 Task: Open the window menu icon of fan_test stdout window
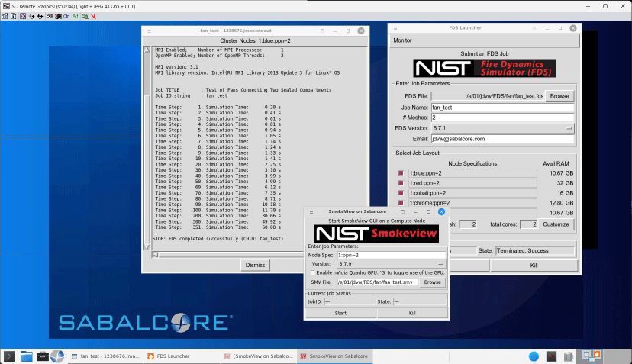pyautogui.click(x=149, y=31)
